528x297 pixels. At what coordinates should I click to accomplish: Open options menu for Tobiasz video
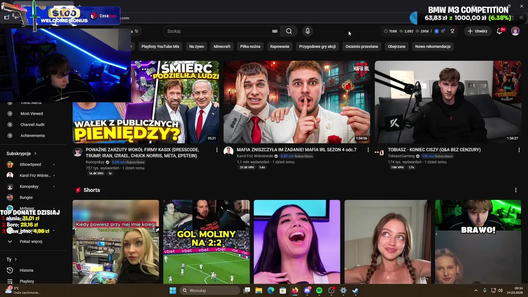point(519,150)
